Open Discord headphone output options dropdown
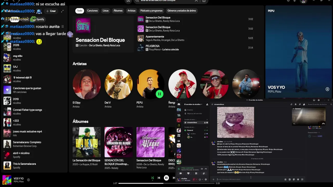 click(x=202, y=179)
